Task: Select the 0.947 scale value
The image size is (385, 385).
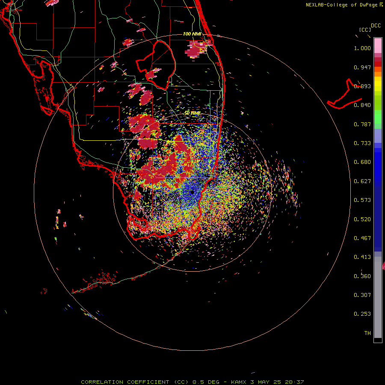Action: pyautogui.click(x=362, y=67)
